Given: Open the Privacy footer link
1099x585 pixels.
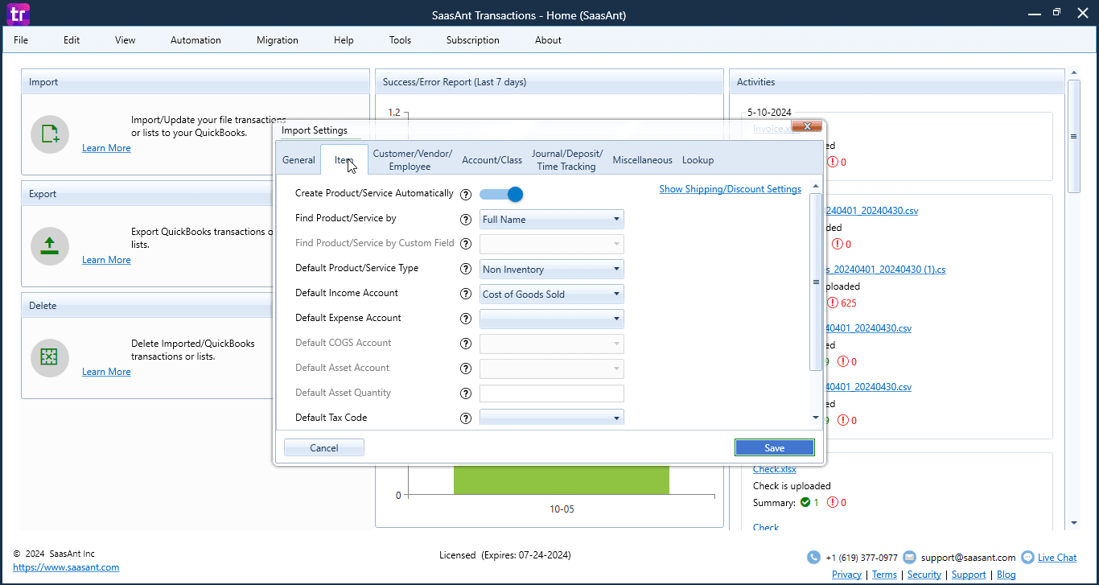Looking at the screenshot, I should click(x=846, y=575).
